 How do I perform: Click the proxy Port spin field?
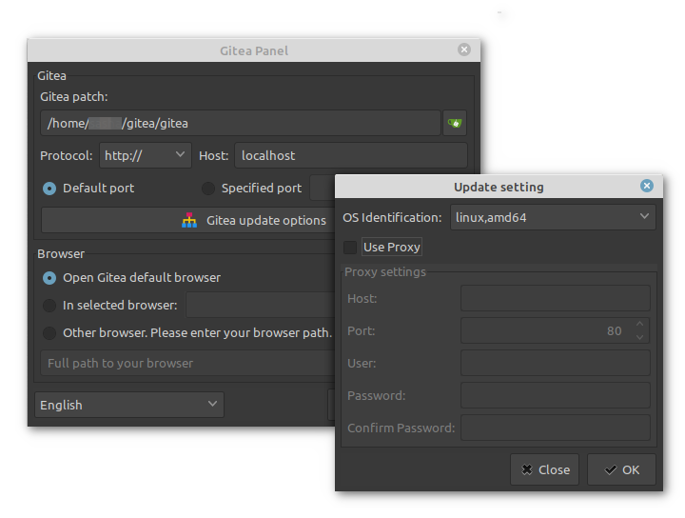pos(556,331)
